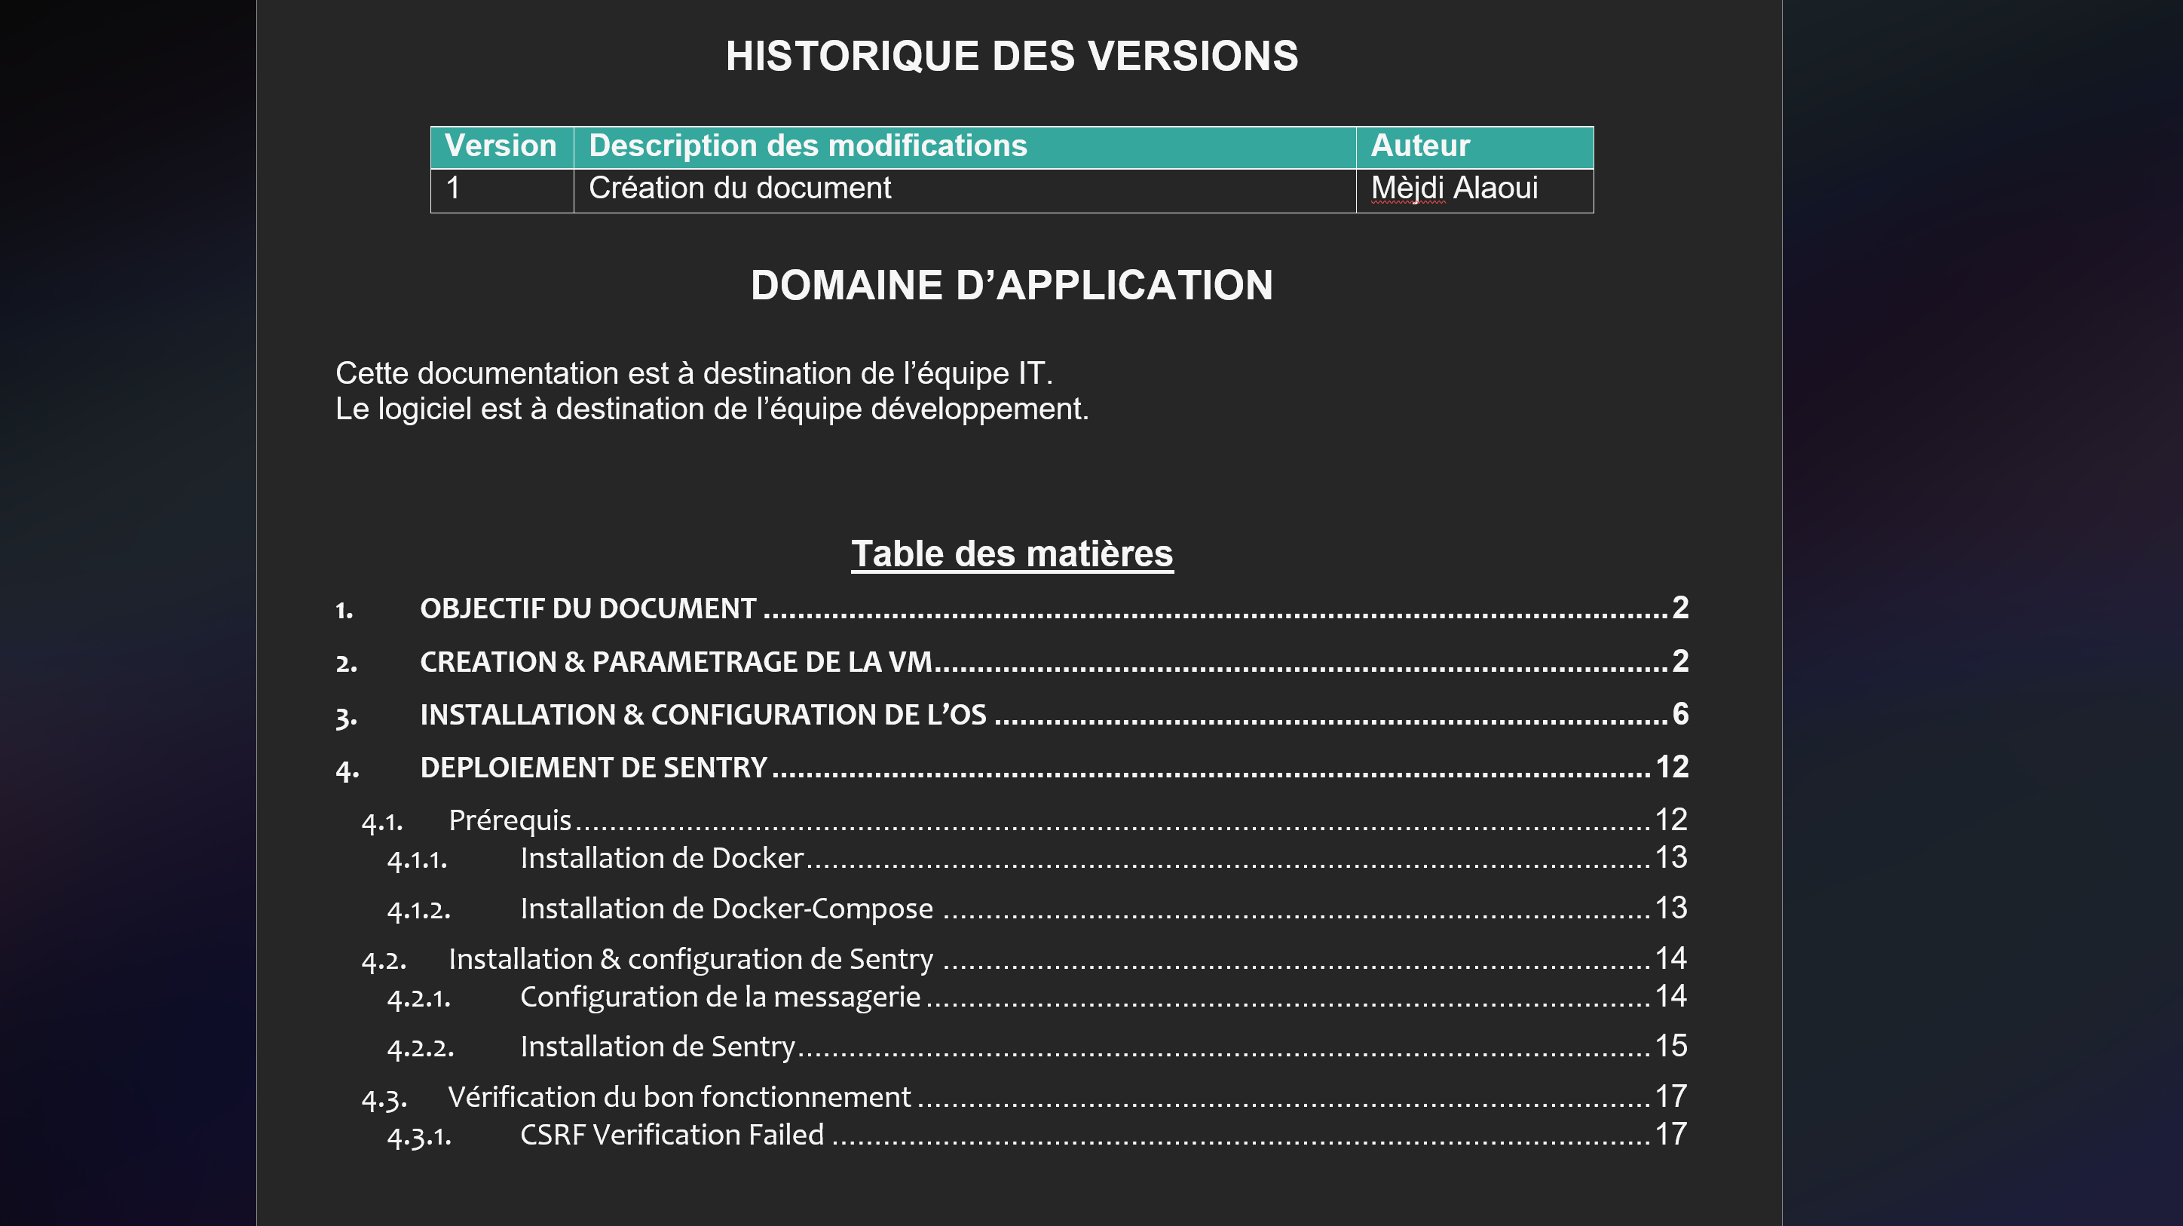
Task: Click the HISTORIQUE DES VERSIONS title
Action: click(x=1012, y=57)
